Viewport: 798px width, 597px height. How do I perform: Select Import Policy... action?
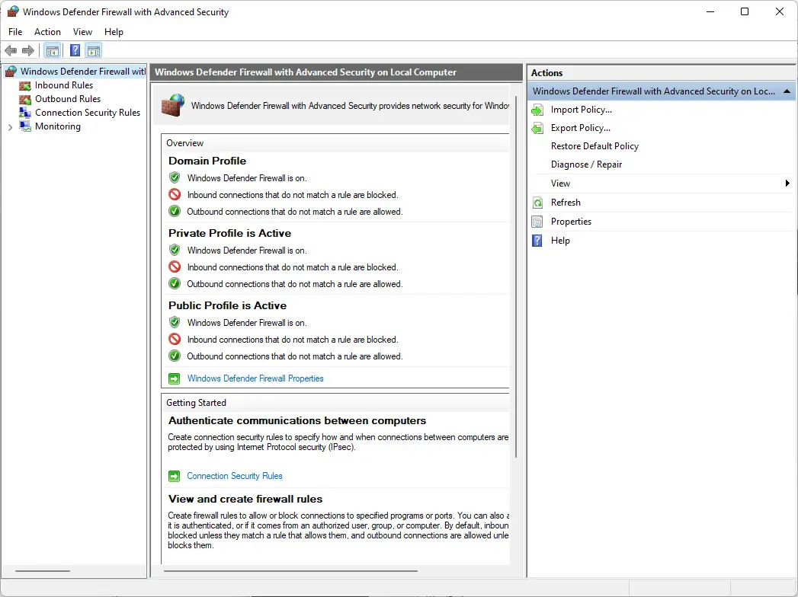pos(582,110)
